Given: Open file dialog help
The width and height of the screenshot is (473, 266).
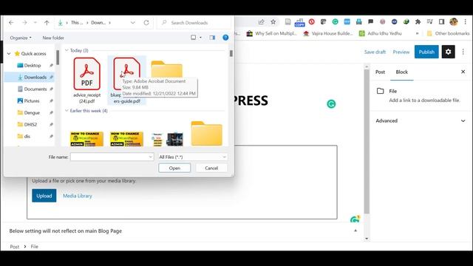Looking at the screenshot, I should (x=225, y=38).
